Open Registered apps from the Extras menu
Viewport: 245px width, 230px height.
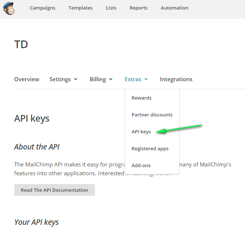[x=150, y=149]
